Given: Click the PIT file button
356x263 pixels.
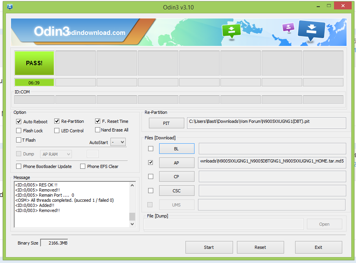Looking at the screenshot, I should [x=167, y=123].
